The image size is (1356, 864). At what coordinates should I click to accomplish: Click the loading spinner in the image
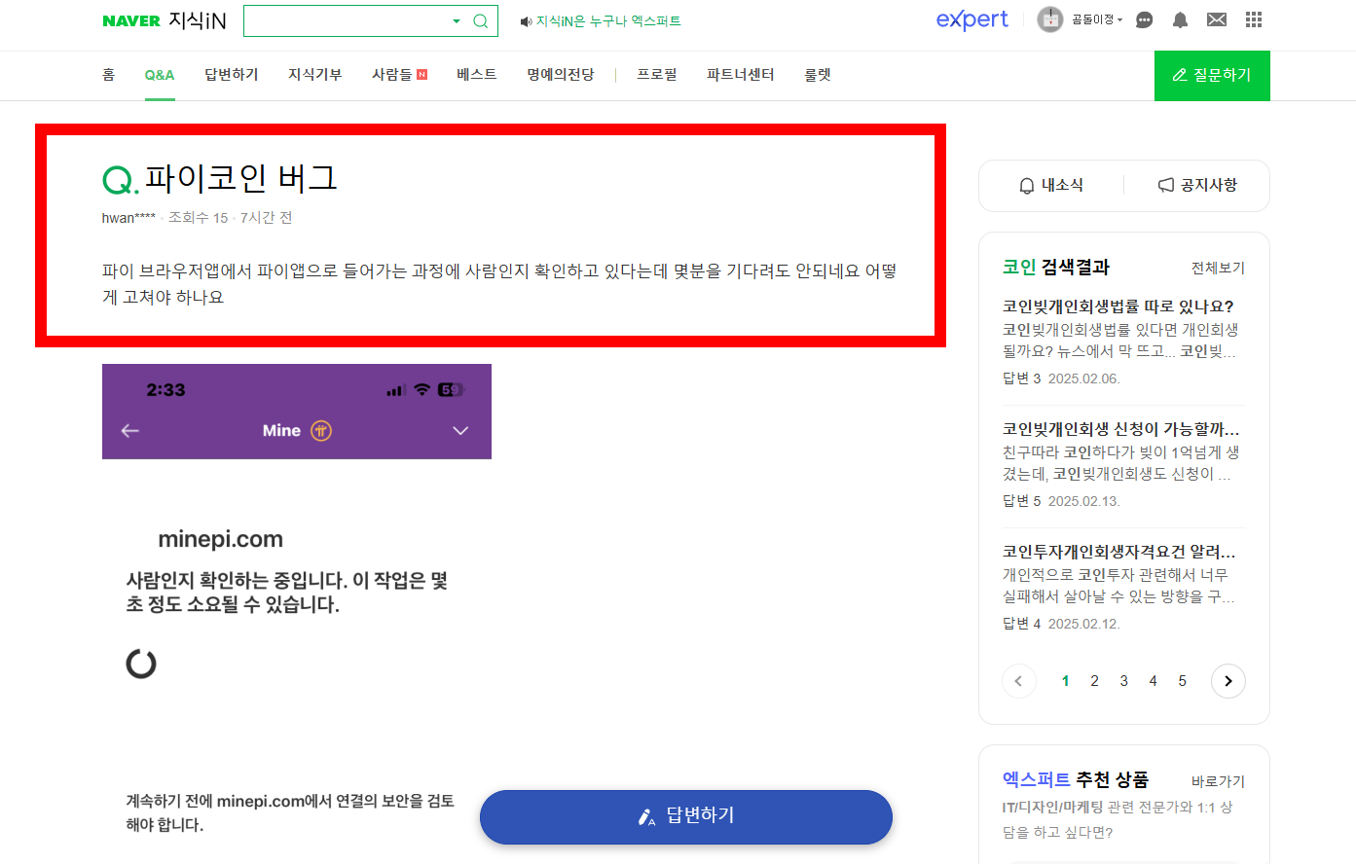click(x=141, y=664)
